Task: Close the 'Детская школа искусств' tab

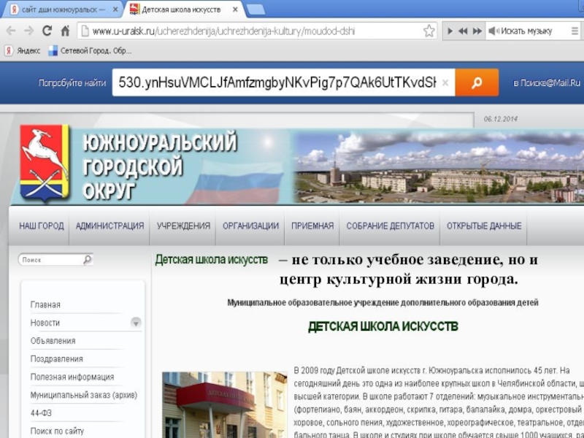Action: click(x=235, y=9)
